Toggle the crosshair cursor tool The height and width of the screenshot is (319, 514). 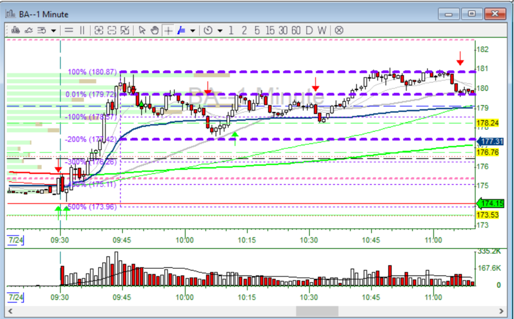168,30
